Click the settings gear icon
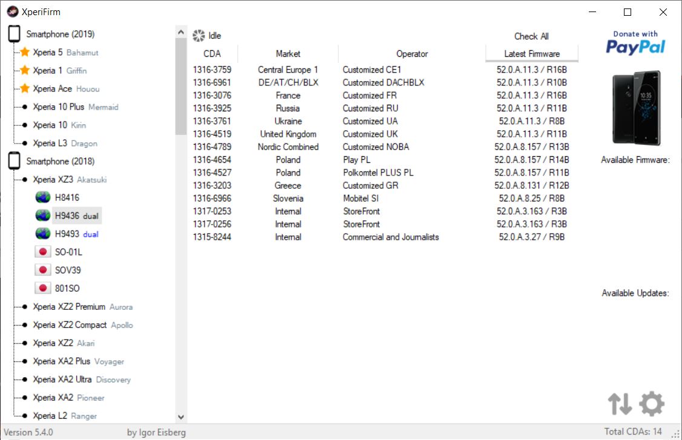 pos(652,404)
